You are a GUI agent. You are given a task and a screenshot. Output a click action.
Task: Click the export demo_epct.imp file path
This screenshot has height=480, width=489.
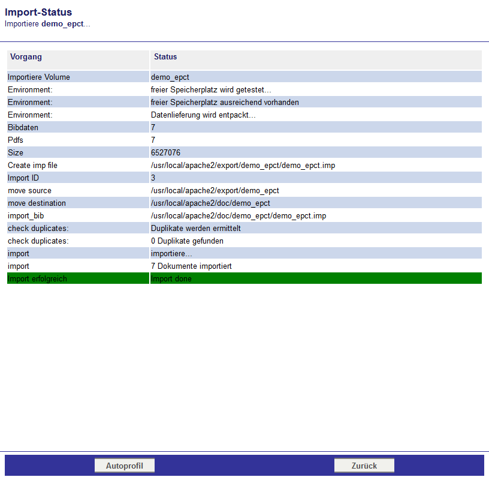[243, 165]
